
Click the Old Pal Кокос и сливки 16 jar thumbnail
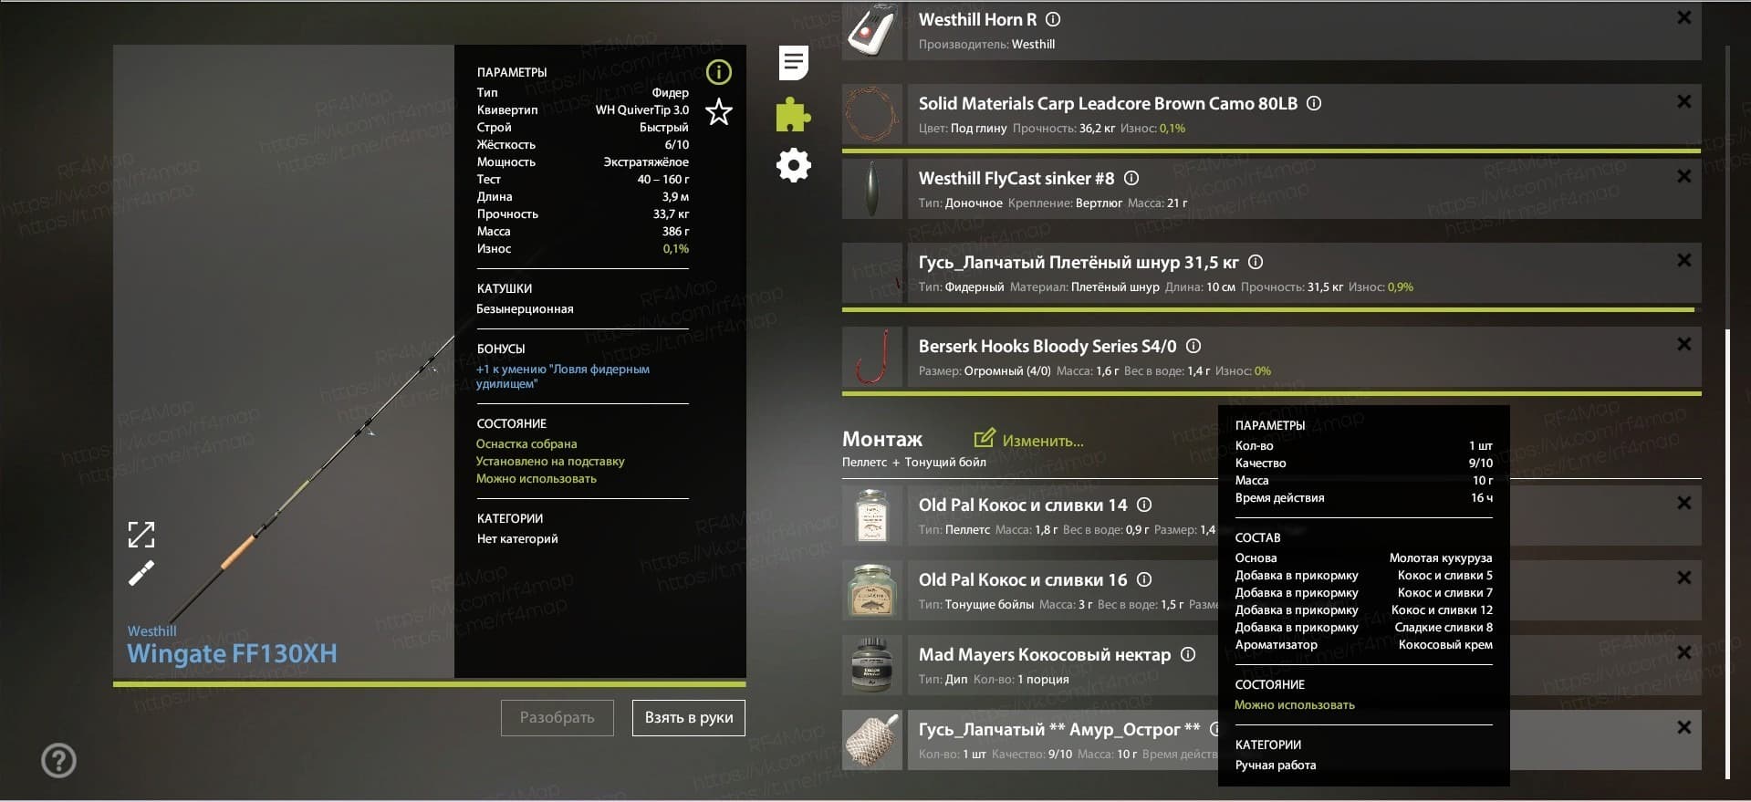[x=872, y=590]
